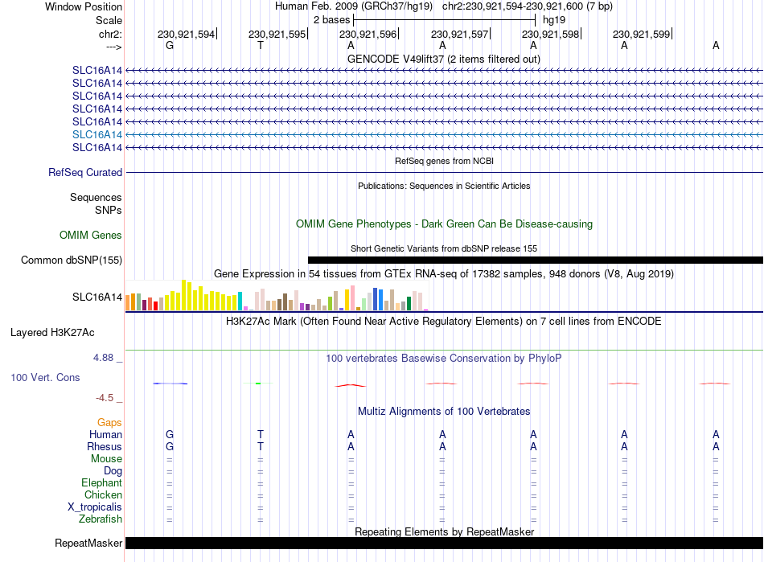Click the blue PhyloP mark under base G
The image size is (764, 562).
point(170,384)
